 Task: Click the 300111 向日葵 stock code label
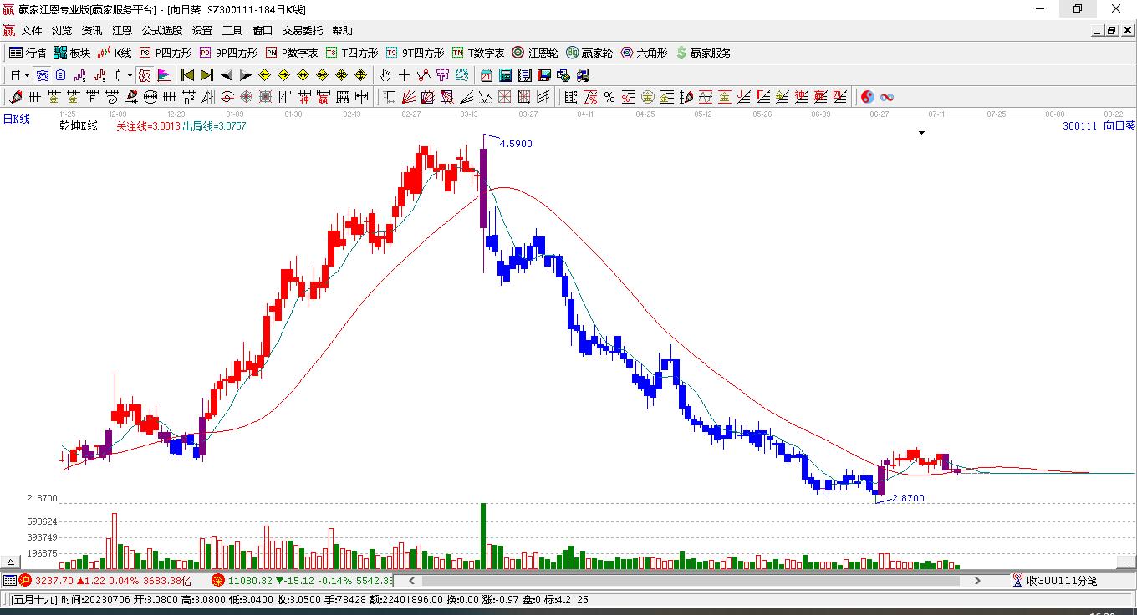click(1099, 126)
